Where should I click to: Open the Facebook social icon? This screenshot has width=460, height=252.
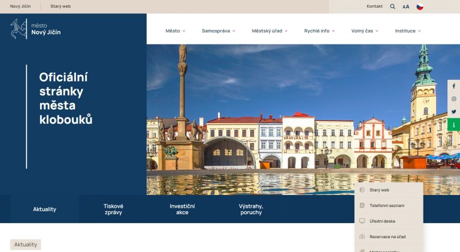tap(454, 86)
